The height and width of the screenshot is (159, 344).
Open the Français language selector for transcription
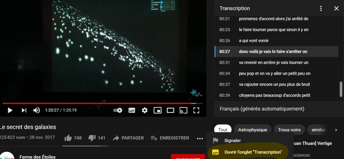[262, 109]
